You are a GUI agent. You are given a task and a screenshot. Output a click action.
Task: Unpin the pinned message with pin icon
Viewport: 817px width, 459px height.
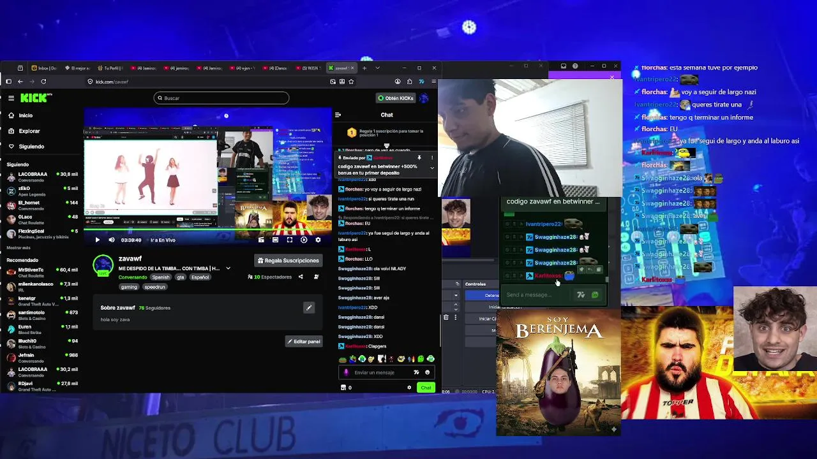click(x=419, y=157)
